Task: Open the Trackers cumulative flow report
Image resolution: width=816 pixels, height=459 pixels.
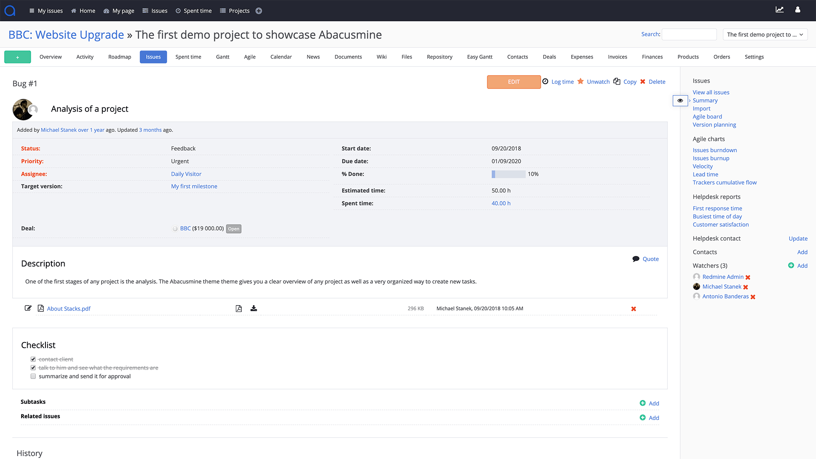Action: (x=725, y=182)
